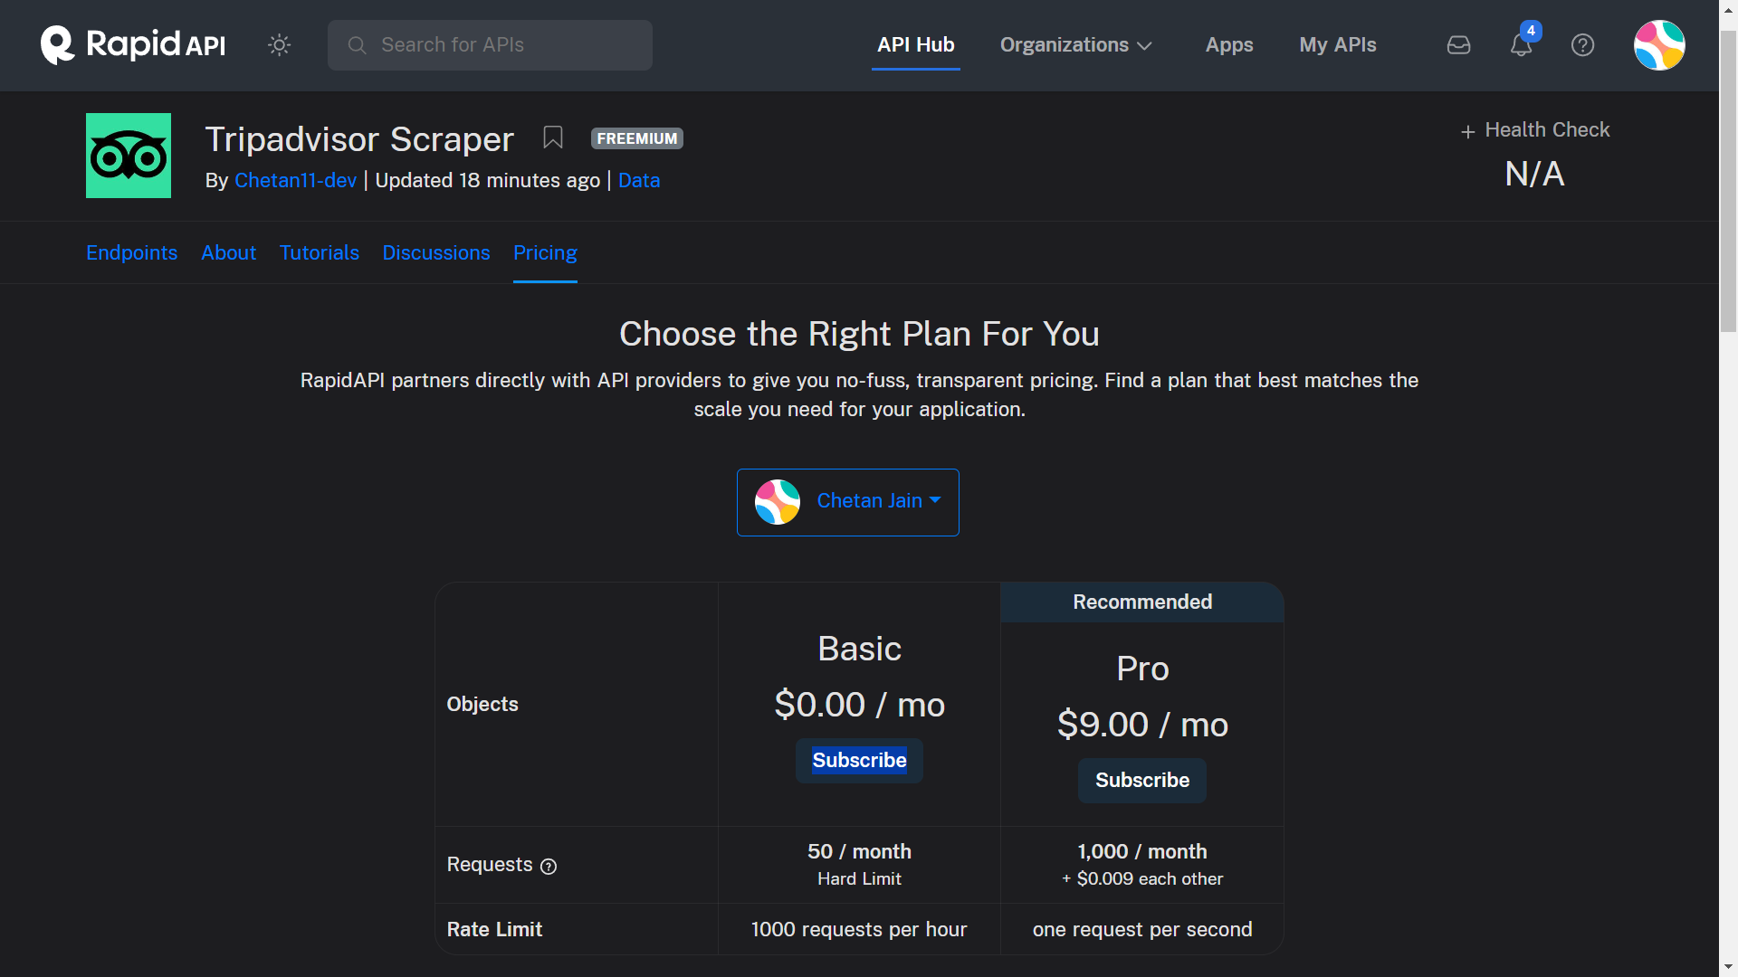The width and height of the screenshot is (1738, 977).
Task: Subscribe to the Basic plan
Action: click(859, 761)
